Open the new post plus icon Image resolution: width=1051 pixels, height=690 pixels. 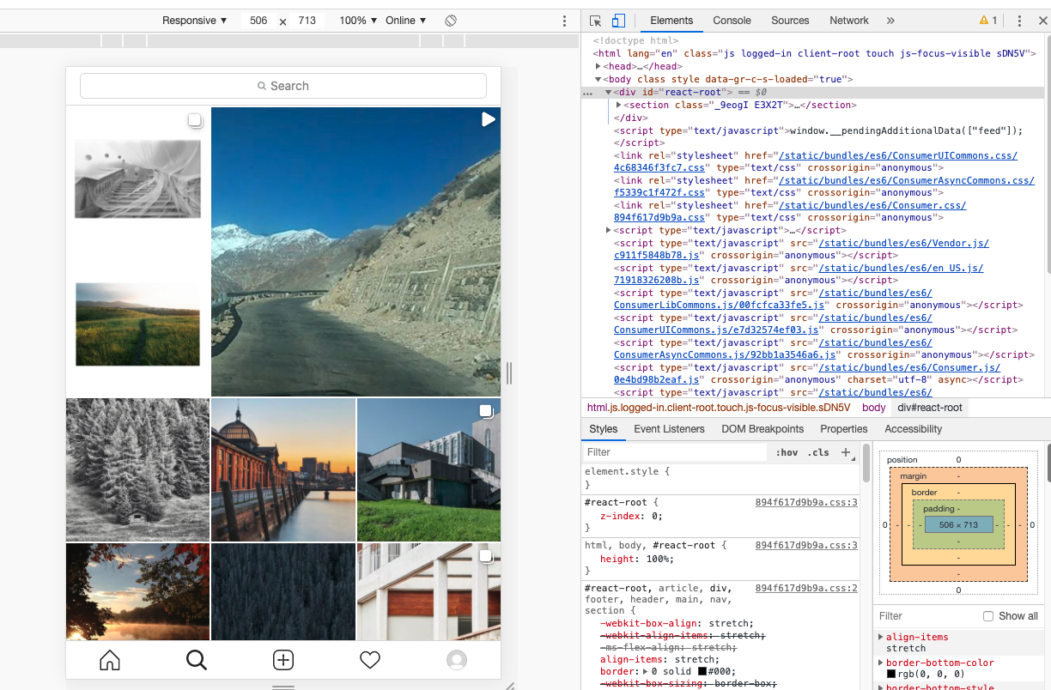283,660
